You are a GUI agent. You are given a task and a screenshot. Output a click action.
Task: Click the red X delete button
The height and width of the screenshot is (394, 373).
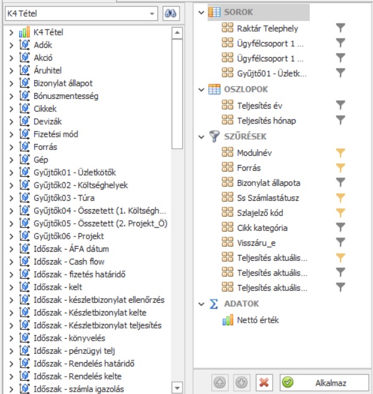262,383
